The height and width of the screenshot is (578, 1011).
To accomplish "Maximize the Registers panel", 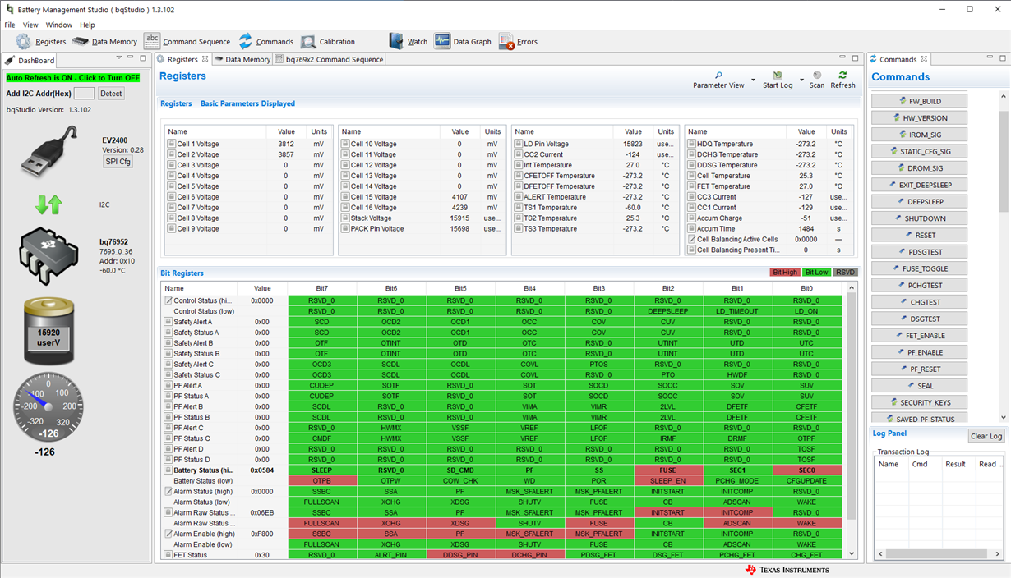I will (855, 58).
